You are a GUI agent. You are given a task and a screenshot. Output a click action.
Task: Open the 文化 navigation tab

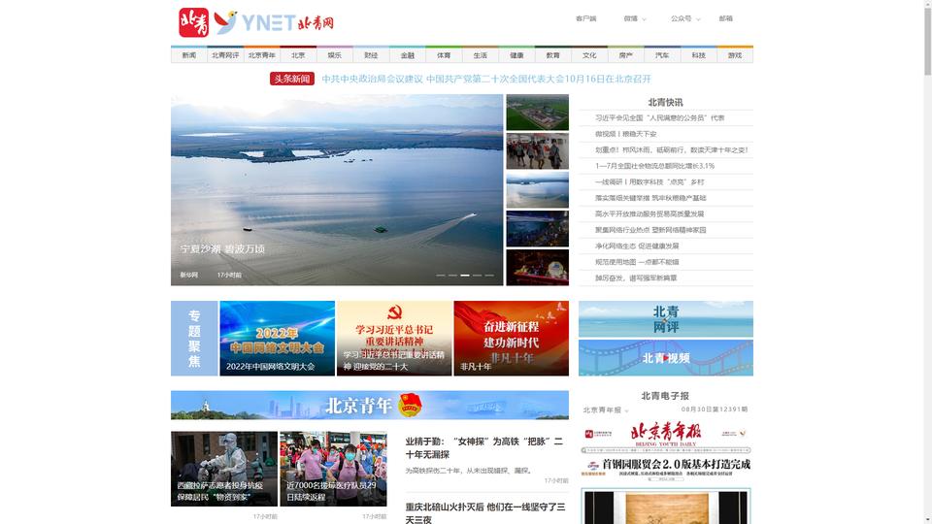pyautogui.click(x=589, y=55)
